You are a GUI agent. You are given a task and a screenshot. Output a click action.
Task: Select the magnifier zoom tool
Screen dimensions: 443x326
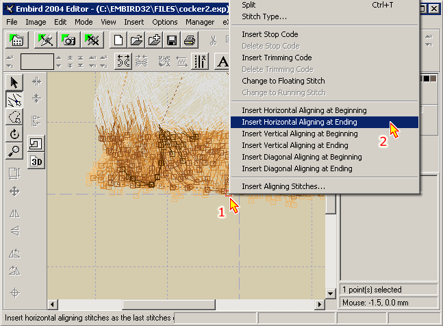click(x=14, y=151)
